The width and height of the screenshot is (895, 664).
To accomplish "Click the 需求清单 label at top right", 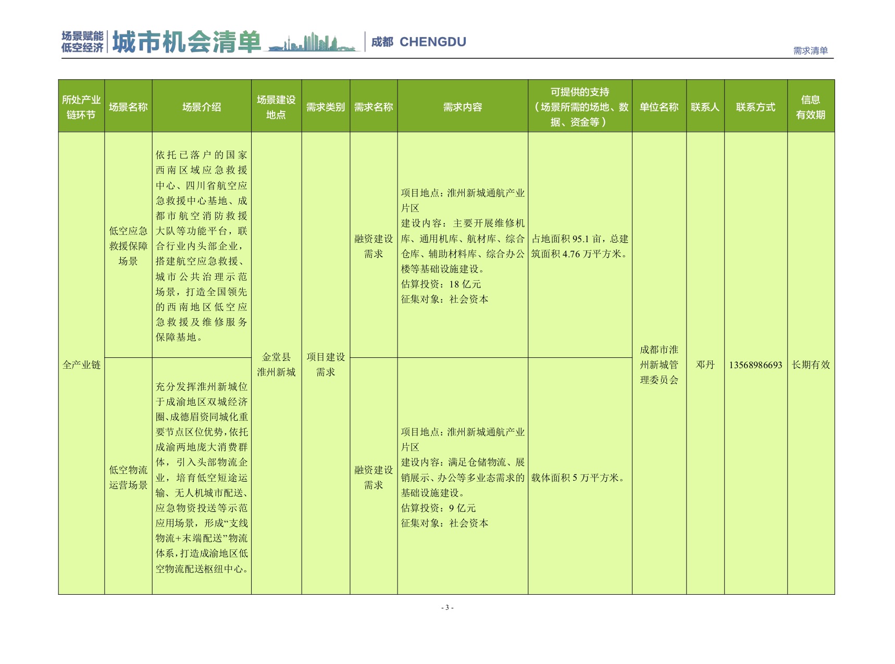I will 810,51.
